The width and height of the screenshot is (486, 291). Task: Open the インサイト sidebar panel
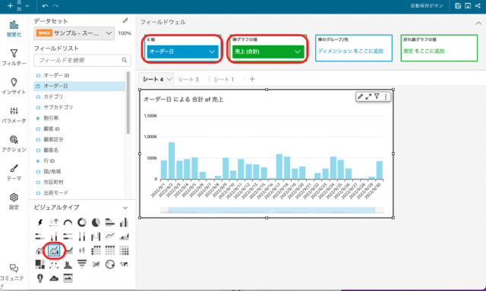(14, 86)
